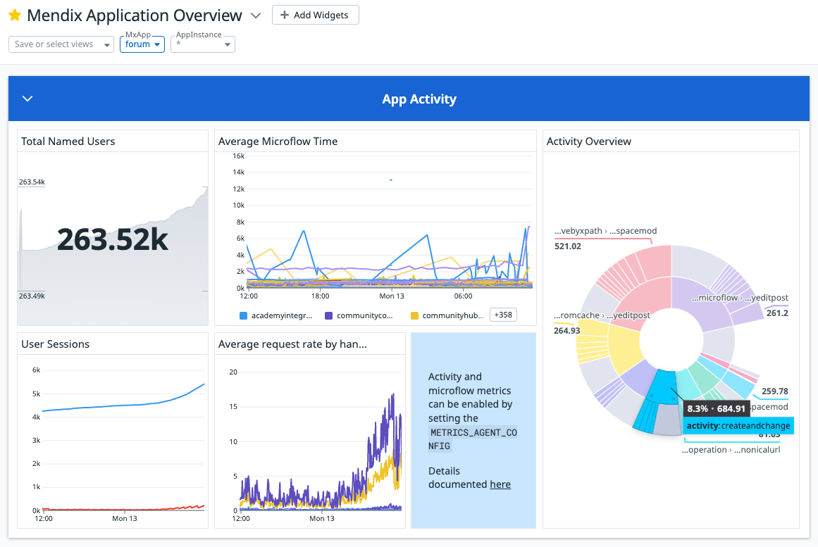Click the 263.52k query value
The width and height of the screenshot is (818, 547).
click(x=113, y=240)
